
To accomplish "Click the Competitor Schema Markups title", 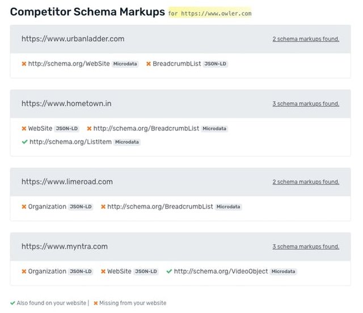I will click(87, 12).
